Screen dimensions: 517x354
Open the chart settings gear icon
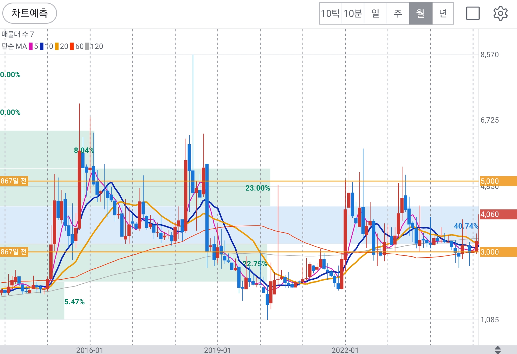tap(500, 13)
